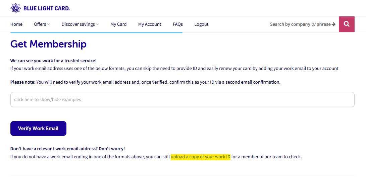
Task: Open the Home page
Action: coord(16,24)
